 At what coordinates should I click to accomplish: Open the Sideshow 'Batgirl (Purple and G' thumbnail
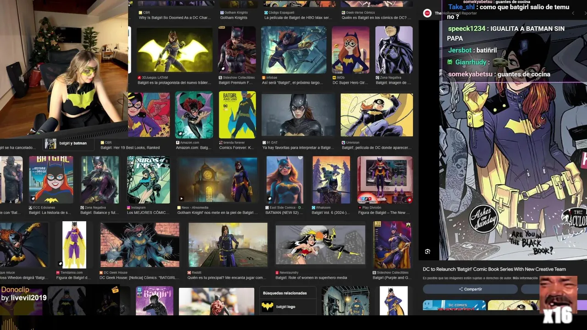(392, 245)
